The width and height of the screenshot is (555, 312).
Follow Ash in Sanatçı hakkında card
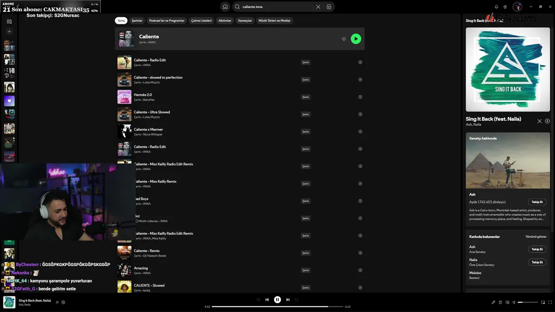tap(537, 202)
